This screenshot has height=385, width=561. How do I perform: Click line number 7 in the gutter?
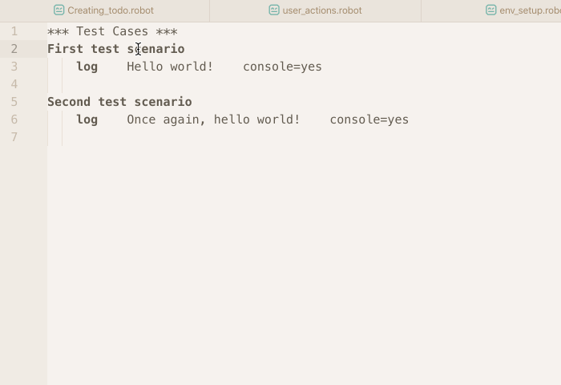pyautogui.click(x=14, y=137)
